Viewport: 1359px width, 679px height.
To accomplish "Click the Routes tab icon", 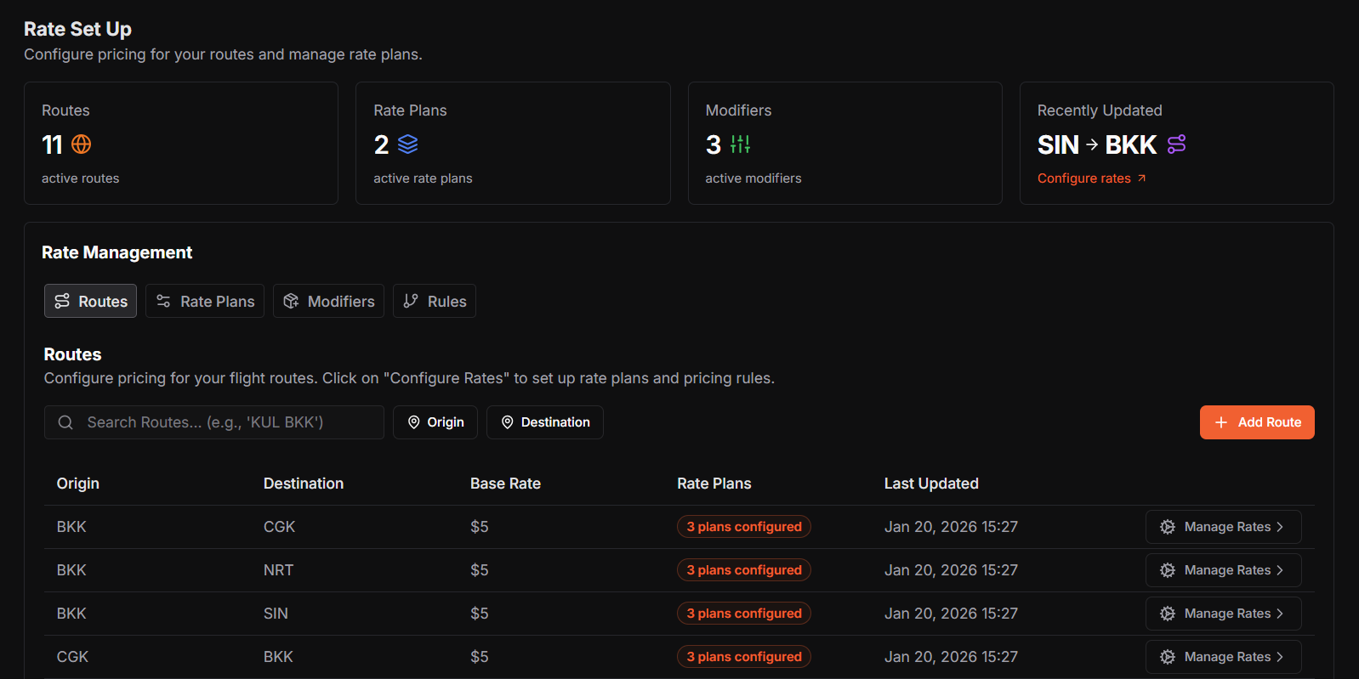I will [62, 301].
